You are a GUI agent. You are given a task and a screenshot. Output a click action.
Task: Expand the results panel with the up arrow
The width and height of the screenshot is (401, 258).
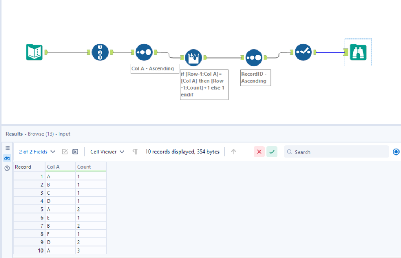tap(233, 152)
